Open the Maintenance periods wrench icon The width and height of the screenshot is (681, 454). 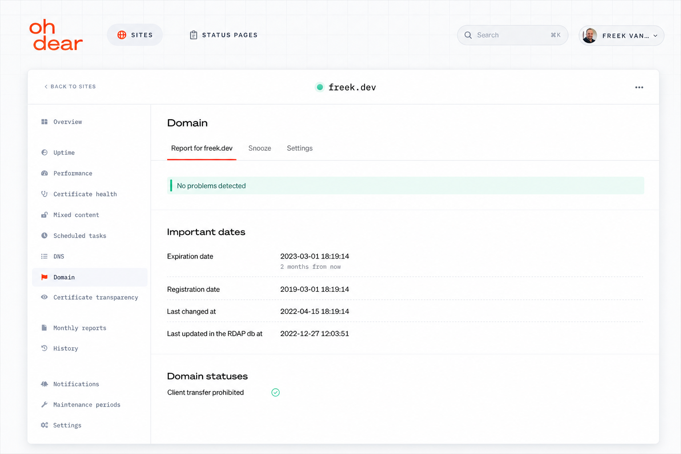pyautogui.click(x=44, y=404)
